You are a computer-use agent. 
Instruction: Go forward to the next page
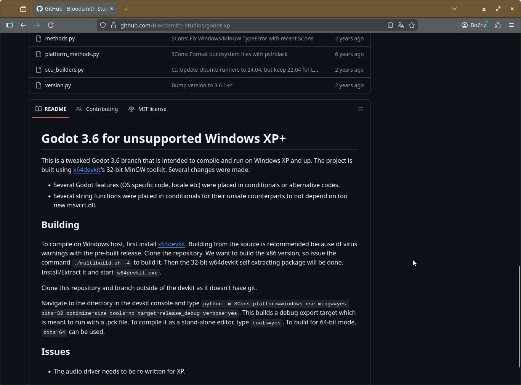pos(37,25)
